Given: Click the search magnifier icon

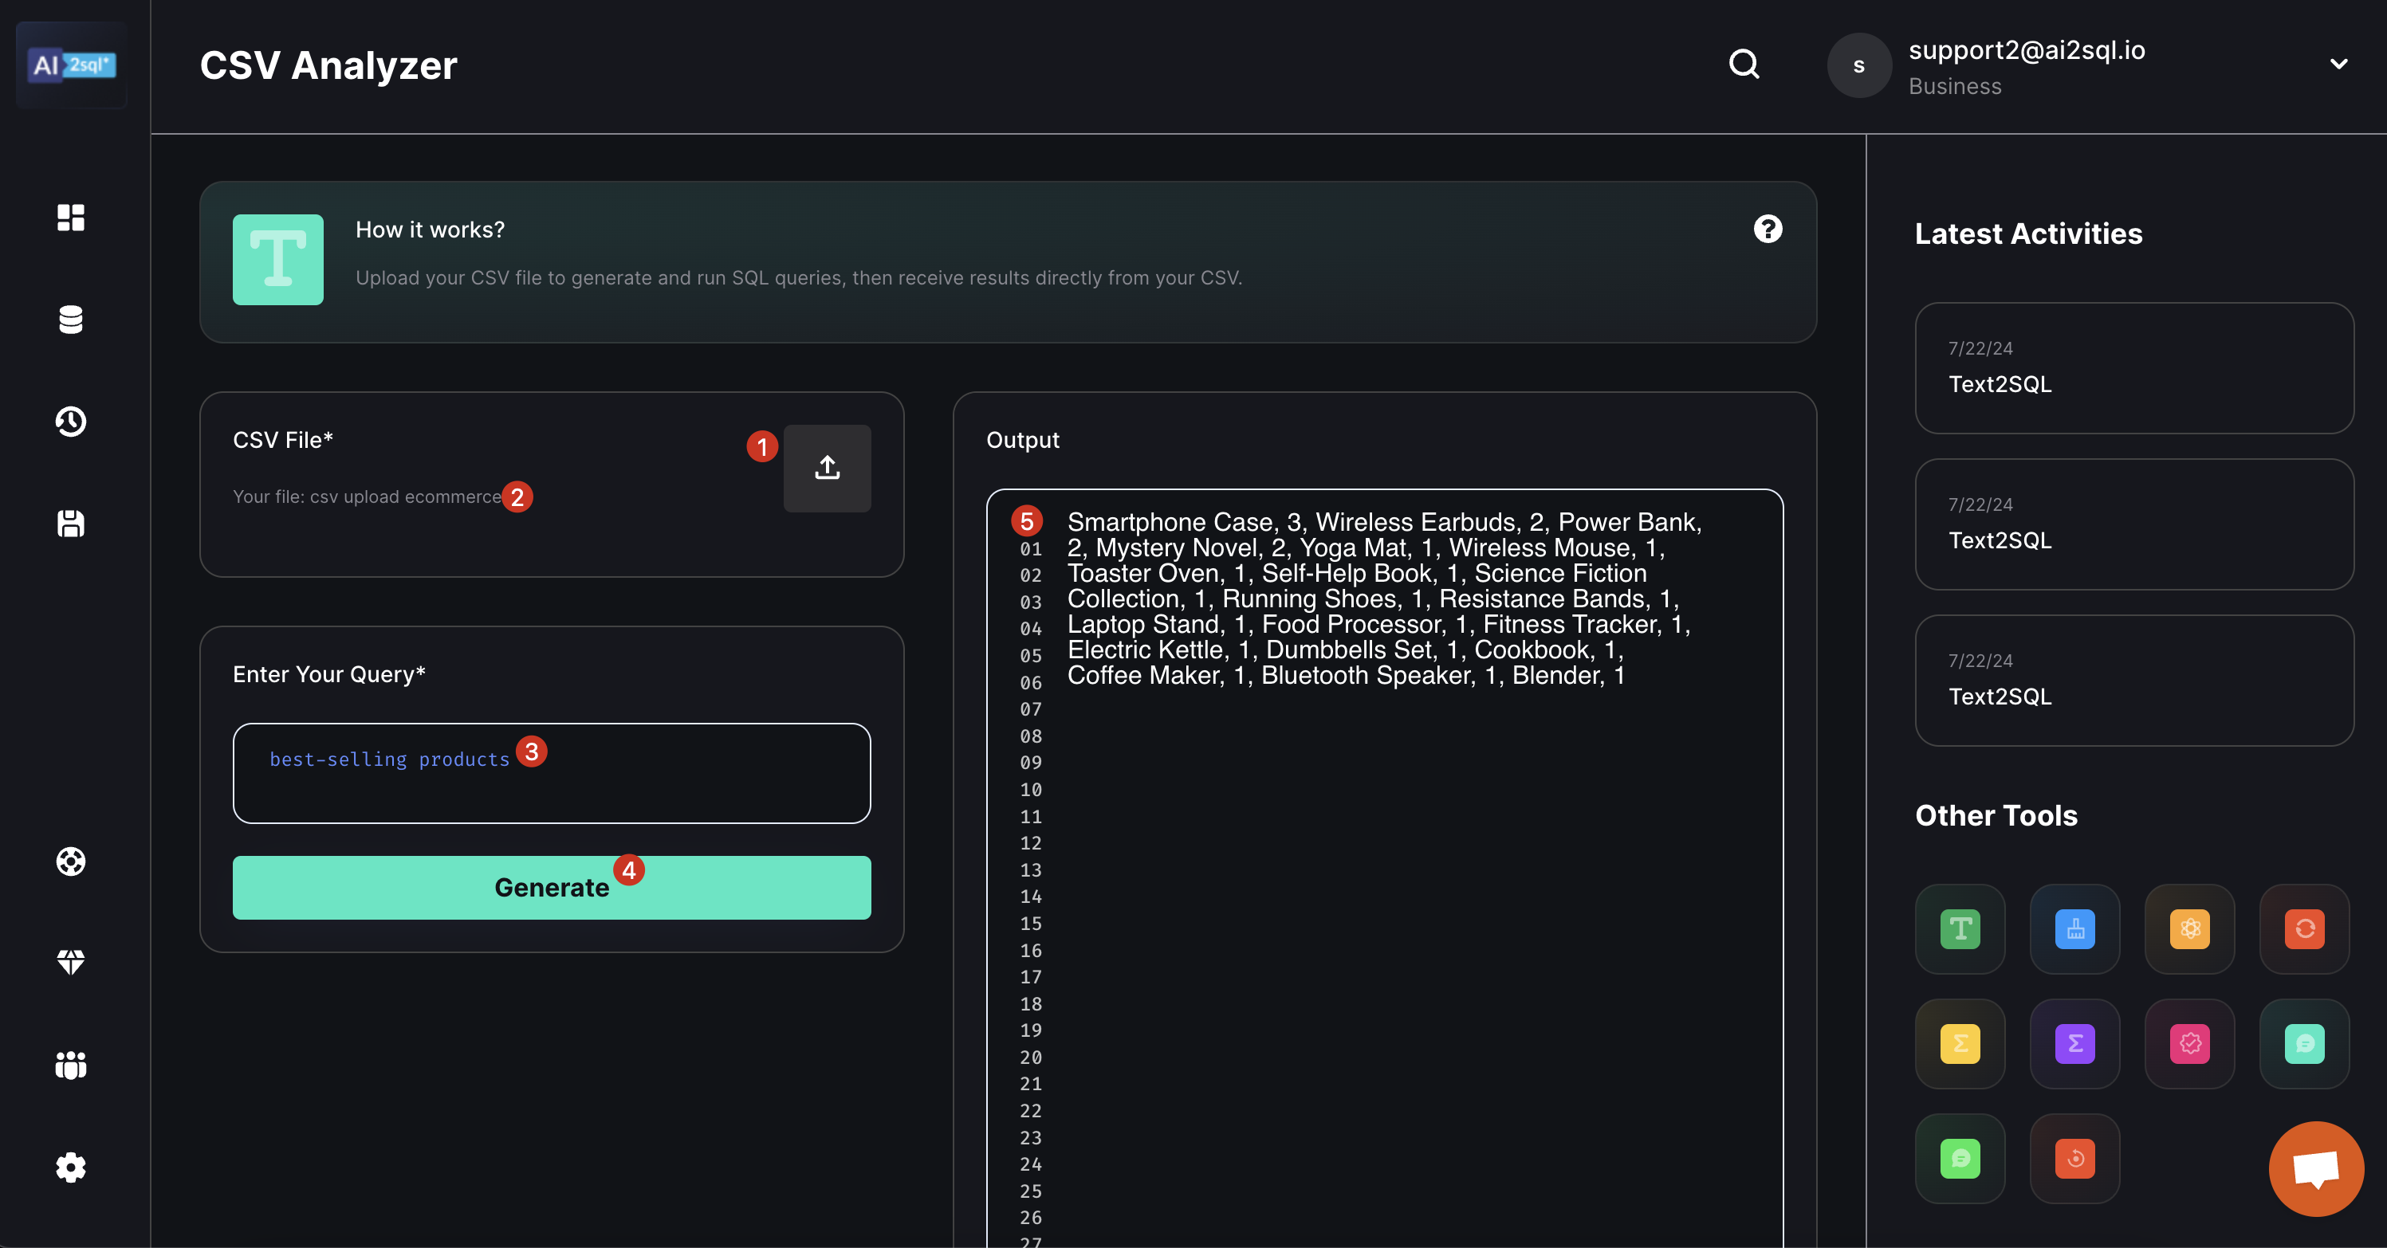Looking at the screenshot, I should pyautogui.click(x=1744, y=64).
